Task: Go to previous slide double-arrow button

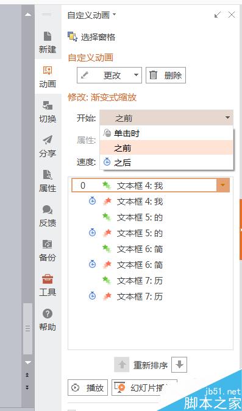Action: click(27, 375)
